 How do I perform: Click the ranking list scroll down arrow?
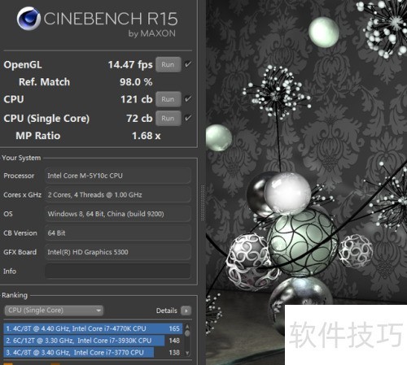pos(187,353)
